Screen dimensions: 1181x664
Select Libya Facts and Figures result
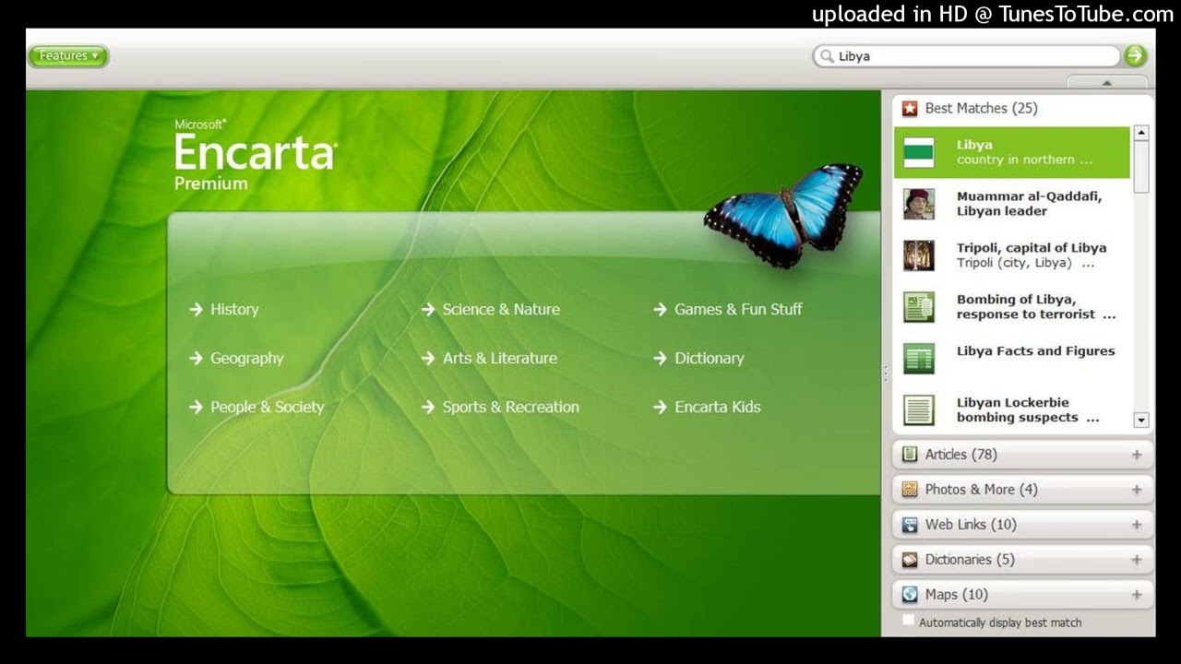1012,359
